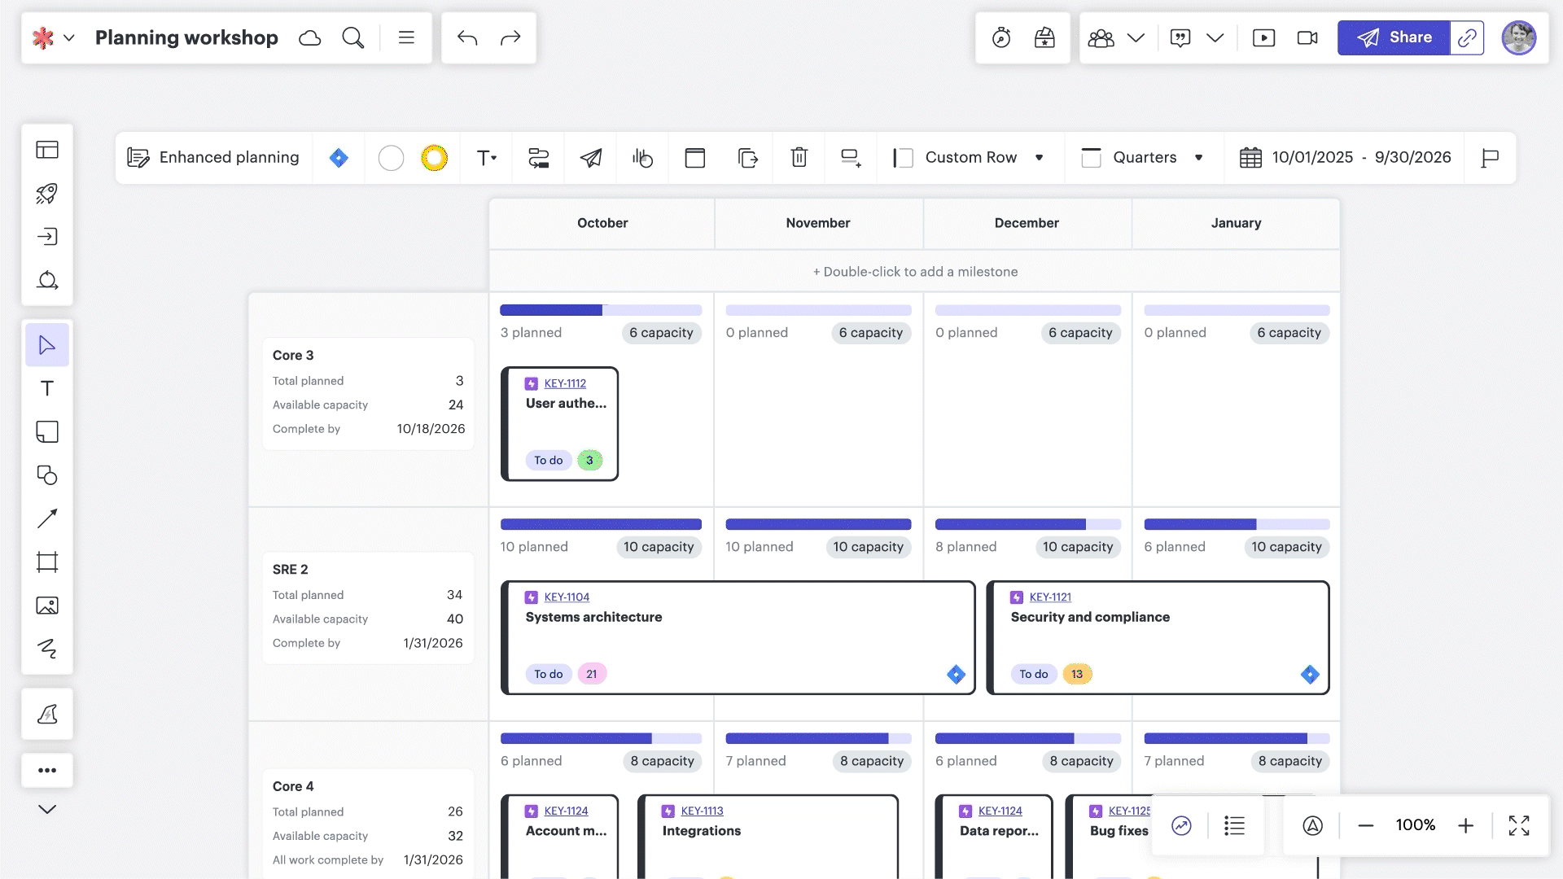Select the pen scribble tool
The width and height of the screenshot is (1563, 879).
click(x=47, y=649)
